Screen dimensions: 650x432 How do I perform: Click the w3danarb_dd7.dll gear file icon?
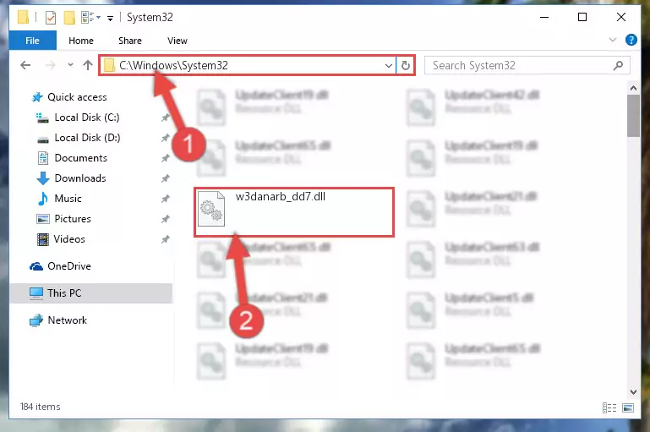click(211, 209)
